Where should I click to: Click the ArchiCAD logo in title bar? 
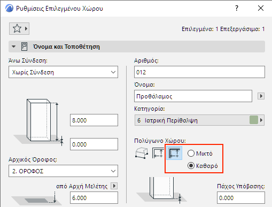9,9
